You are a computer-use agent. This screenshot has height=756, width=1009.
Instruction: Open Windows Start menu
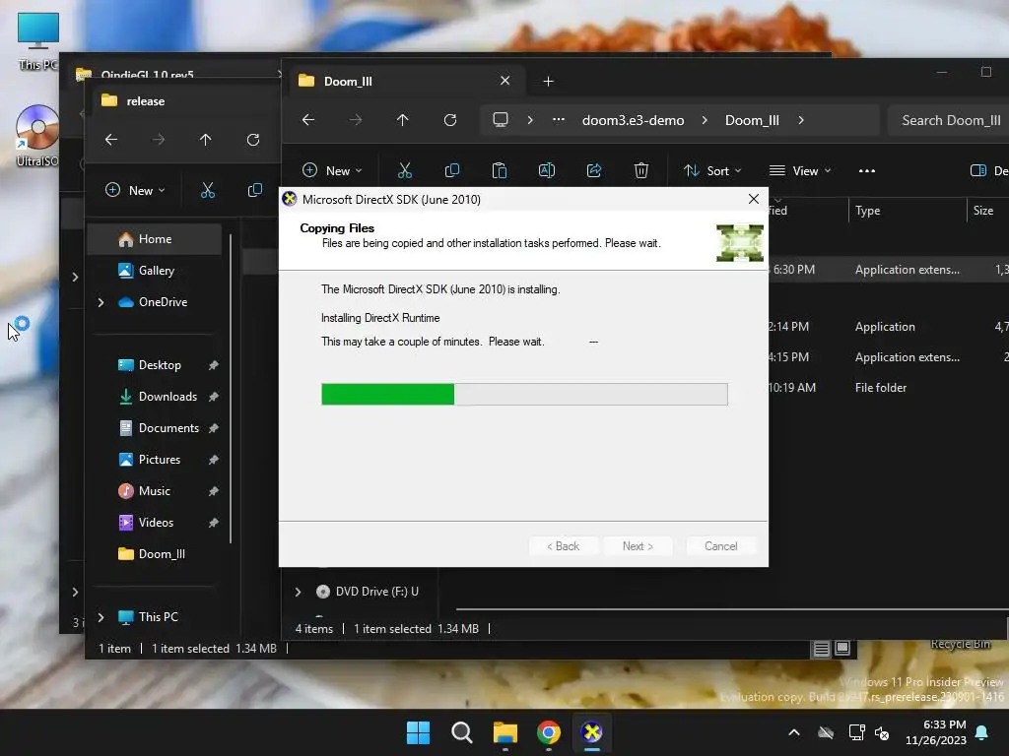pos(418,732)
